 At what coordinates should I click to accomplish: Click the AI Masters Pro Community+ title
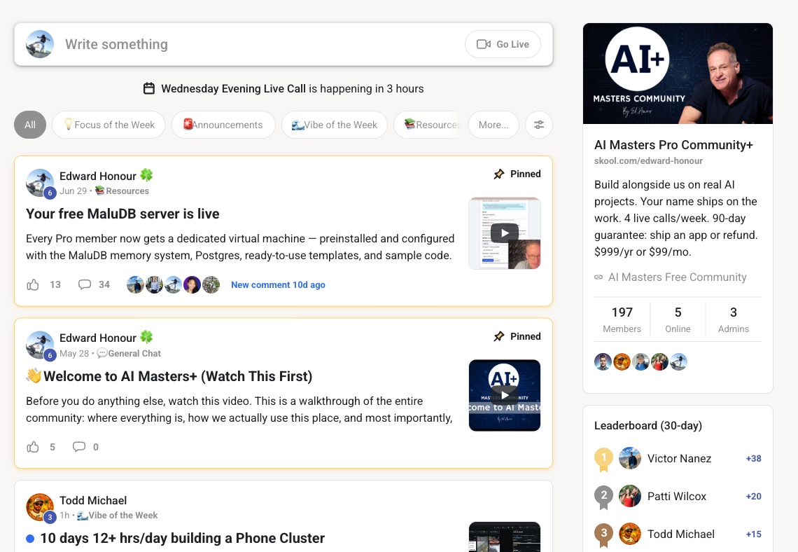click(673, 145)
